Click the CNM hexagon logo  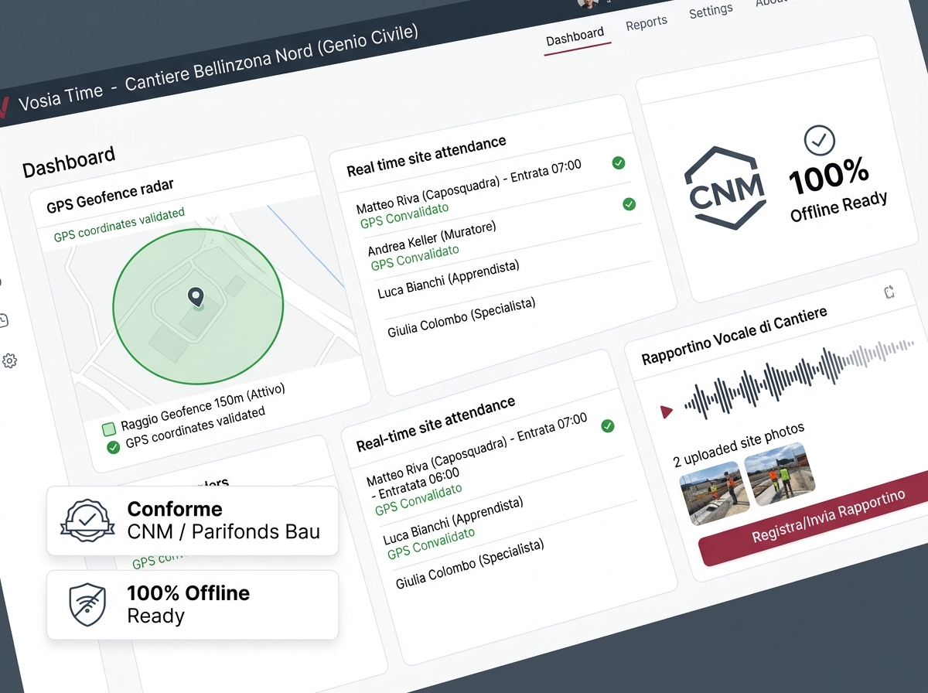click(726, 187)
